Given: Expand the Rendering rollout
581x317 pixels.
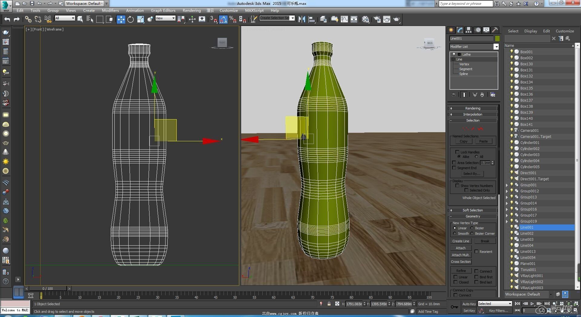Looking at the screenshot, I should [x=473, y=108].
